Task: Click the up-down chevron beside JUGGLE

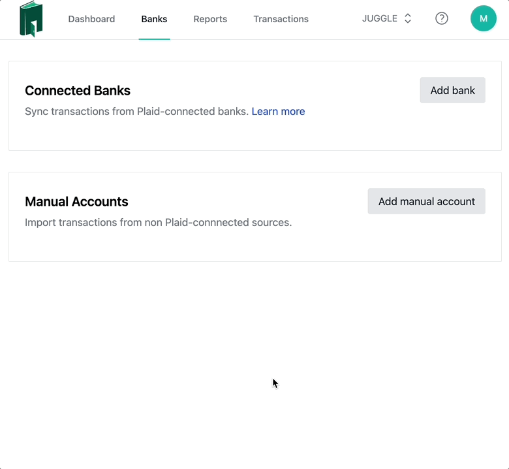Action: coord(408,18)
